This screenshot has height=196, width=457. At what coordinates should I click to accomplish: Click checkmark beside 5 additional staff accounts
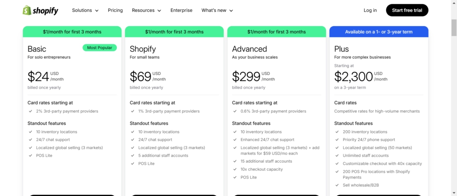[x=133, y=156]
